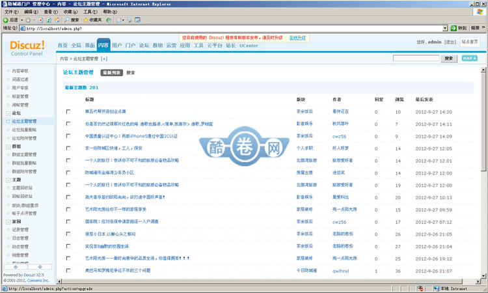Tick checkbox for 第五代帮开店创业点滴 thread
This screenshot has width=488, height=293.
pos(68,112)
